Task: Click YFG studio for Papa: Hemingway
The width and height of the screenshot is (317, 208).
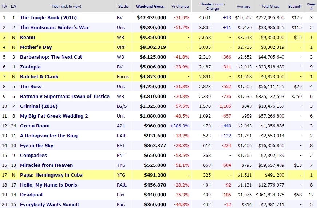Action: pyautogui.click(x=121, y=175)
